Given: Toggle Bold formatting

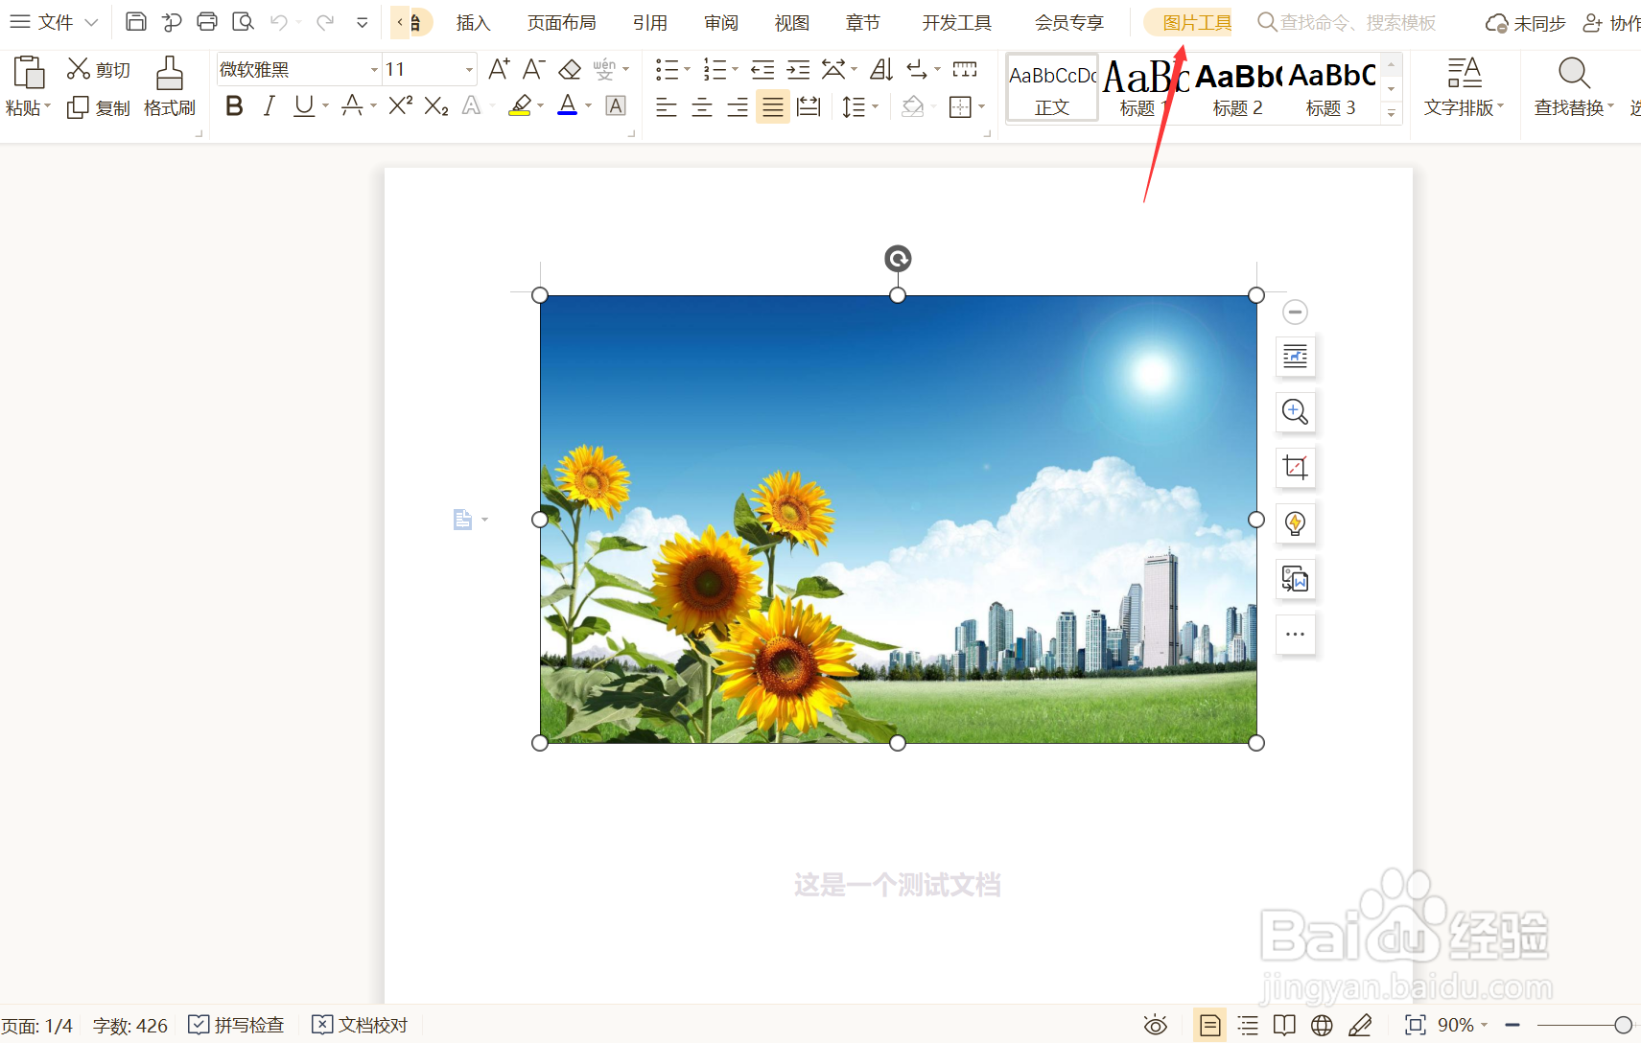Looking at the screenshot, I should click(x=234, y=106).
